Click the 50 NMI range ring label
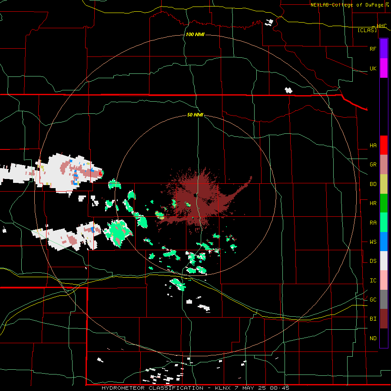Image resolution: width=391 pixels, height=391 pixels. point(195,115)
